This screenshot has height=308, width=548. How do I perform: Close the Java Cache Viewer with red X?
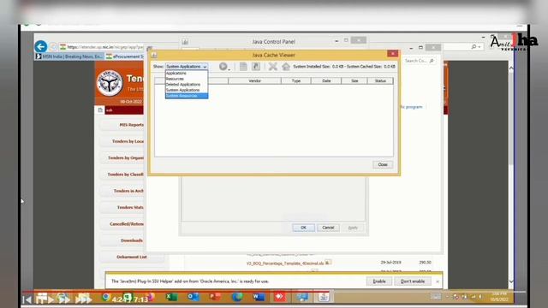click(x=392, y=53)
